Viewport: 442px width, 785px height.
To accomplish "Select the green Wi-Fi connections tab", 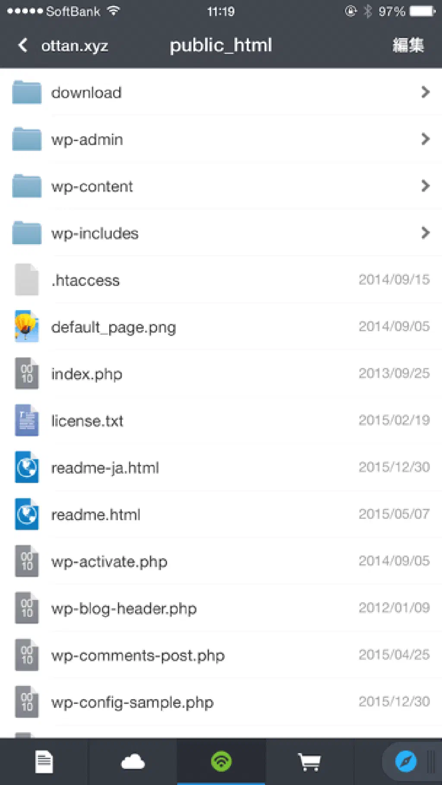I will (221, 762).
